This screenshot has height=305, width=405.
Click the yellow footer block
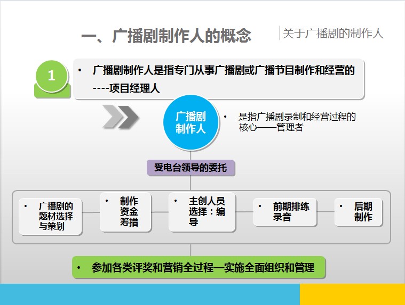[x=352, y=294]
